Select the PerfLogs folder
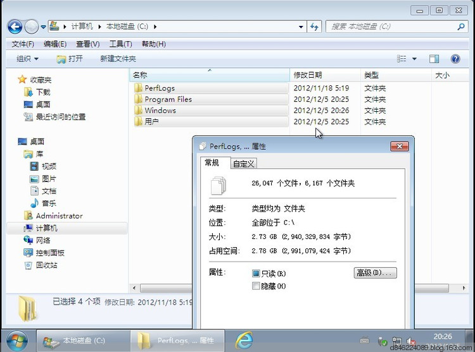Screen dimensions: 475x352 coord(211,88)
